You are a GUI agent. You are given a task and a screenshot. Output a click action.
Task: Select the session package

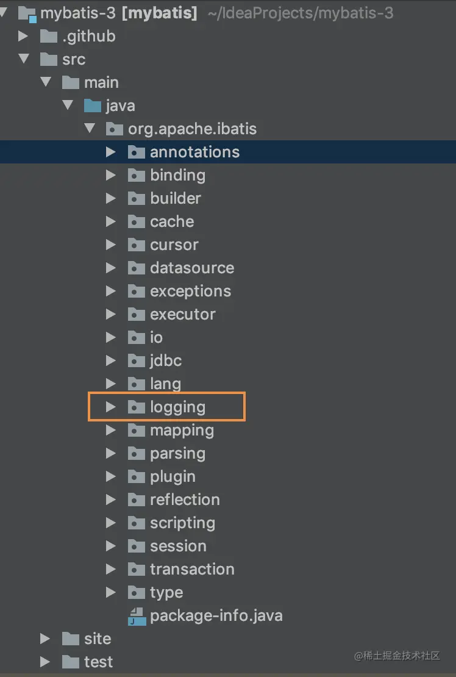tap(178, 546)
